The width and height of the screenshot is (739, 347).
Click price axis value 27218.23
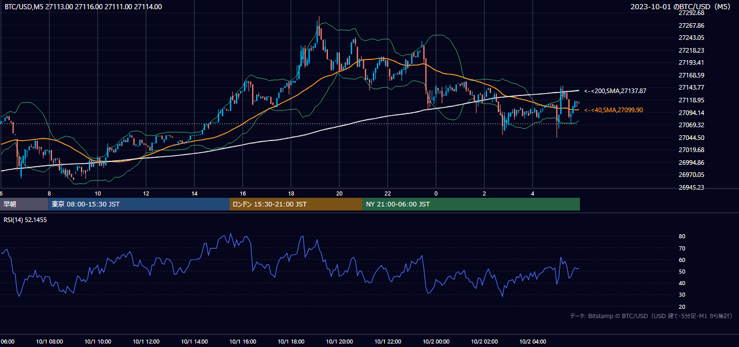tap(692, 50)
